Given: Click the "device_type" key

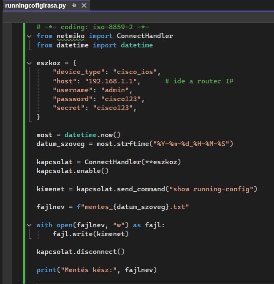Looking at the screenshot, I should click(79, 72).
